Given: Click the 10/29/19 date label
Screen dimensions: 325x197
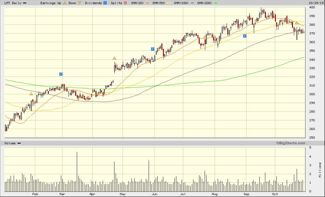Looking at the screenshot, I should [317, 3].
